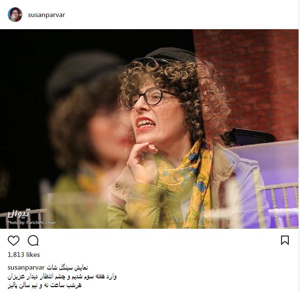Click the caption line starting with وارد هفته سوم
The width and height of the screenshot is (300, 292).
pyautogui.click(x=62, y=276)
